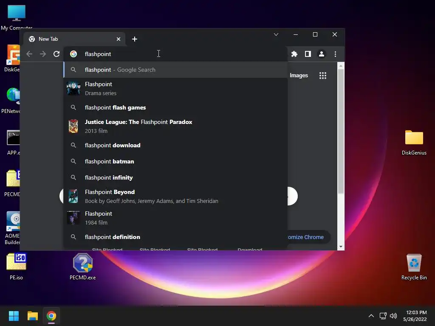Select the AOMEI Builder desktop shortcut
This screenshot has height=326, width=435.
coord(12,228)
